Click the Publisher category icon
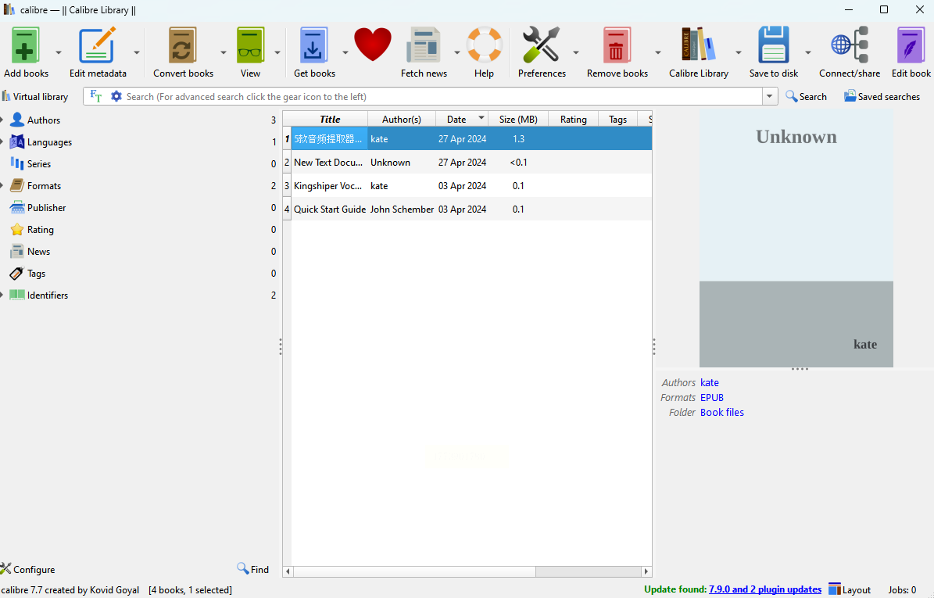934x598 pixels. [17, 207]
